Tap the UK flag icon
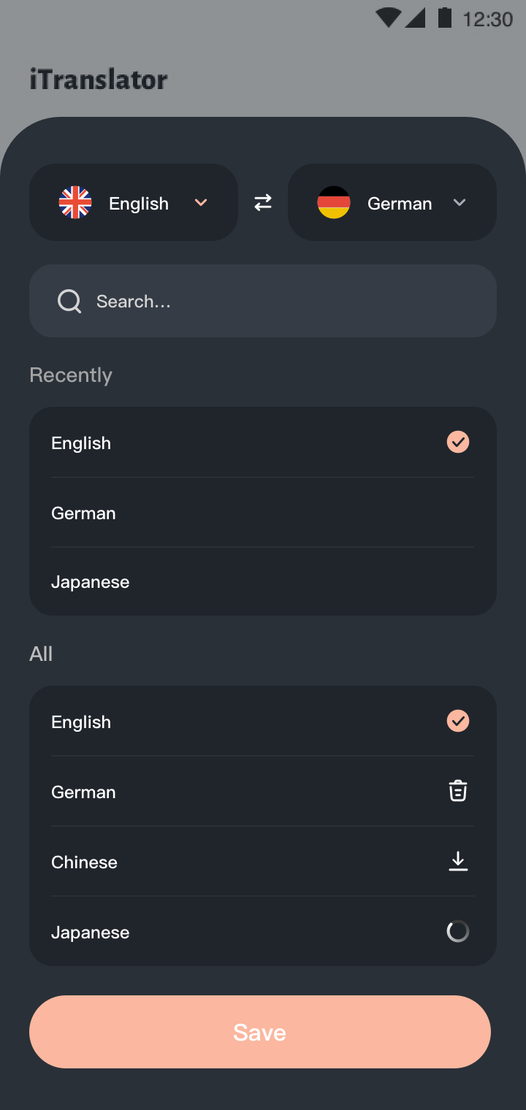Image resolution: width=526 pixels, height=1110 pixels. point(75,202)
